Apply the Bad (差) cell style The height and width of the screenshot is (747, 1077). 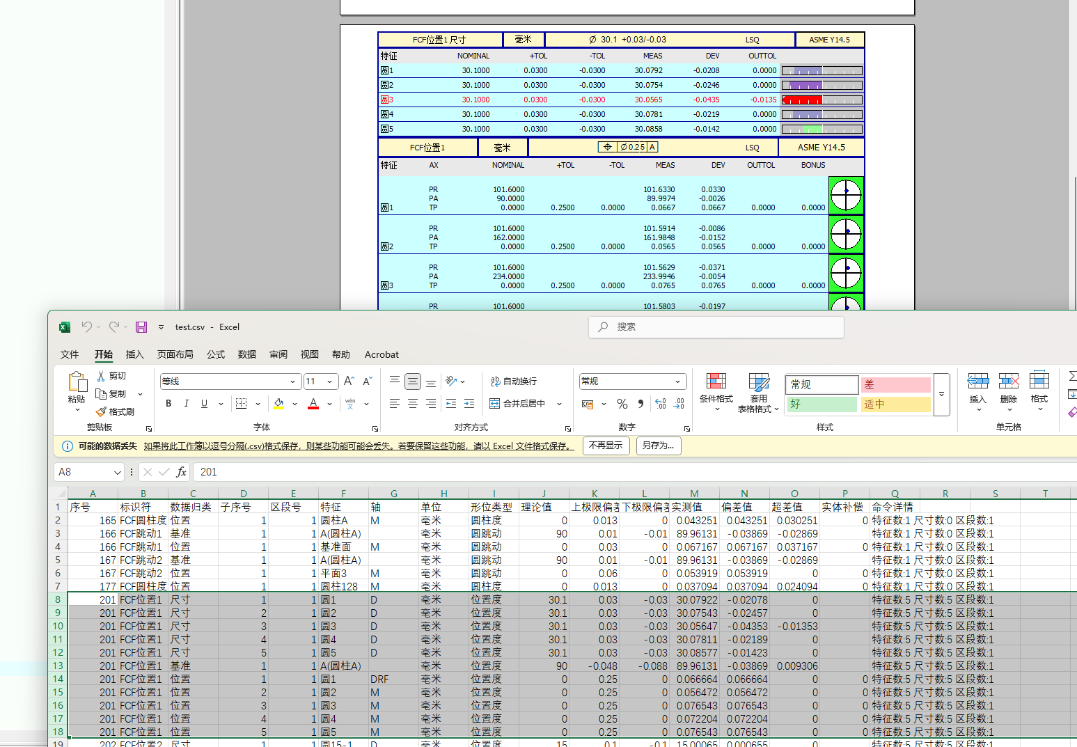click(x=895, y=384)
